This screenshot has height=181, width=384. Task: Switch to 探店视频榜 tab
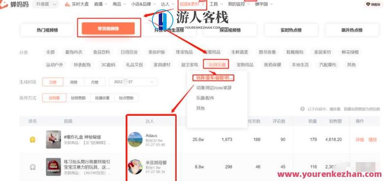(230, 30)
